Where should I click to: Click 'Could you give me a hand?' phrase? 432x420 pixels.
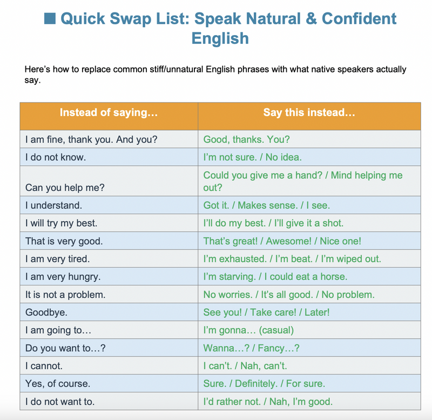coord(262,175)
